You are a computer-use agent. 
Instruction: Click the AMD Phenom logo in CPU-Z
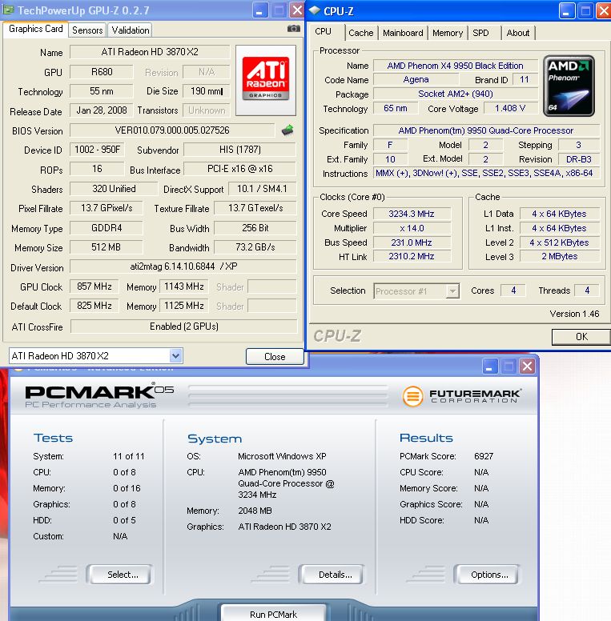click(569, 86)
